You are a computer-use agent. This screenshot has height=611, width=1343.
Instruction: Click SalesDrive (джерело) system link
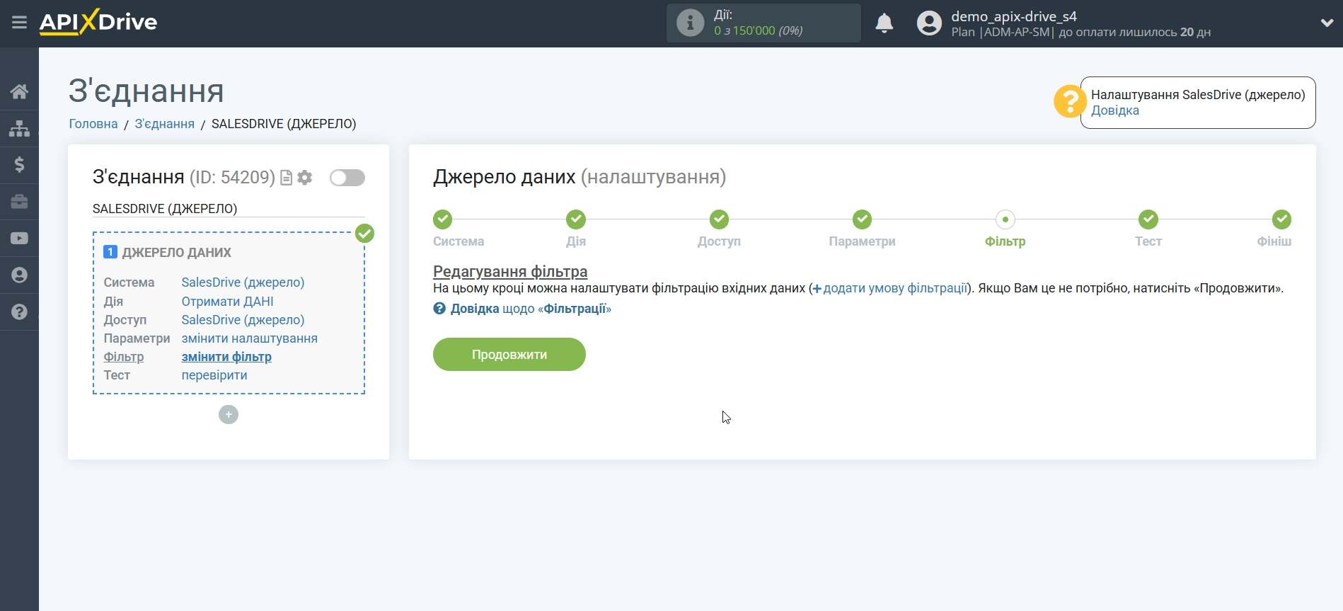tap(243, 282)
